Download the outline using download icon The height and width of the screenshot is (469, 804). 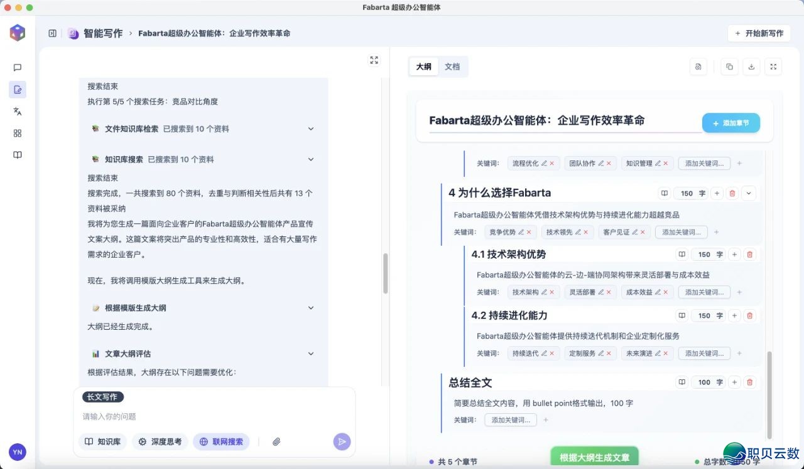click(751, 66)
